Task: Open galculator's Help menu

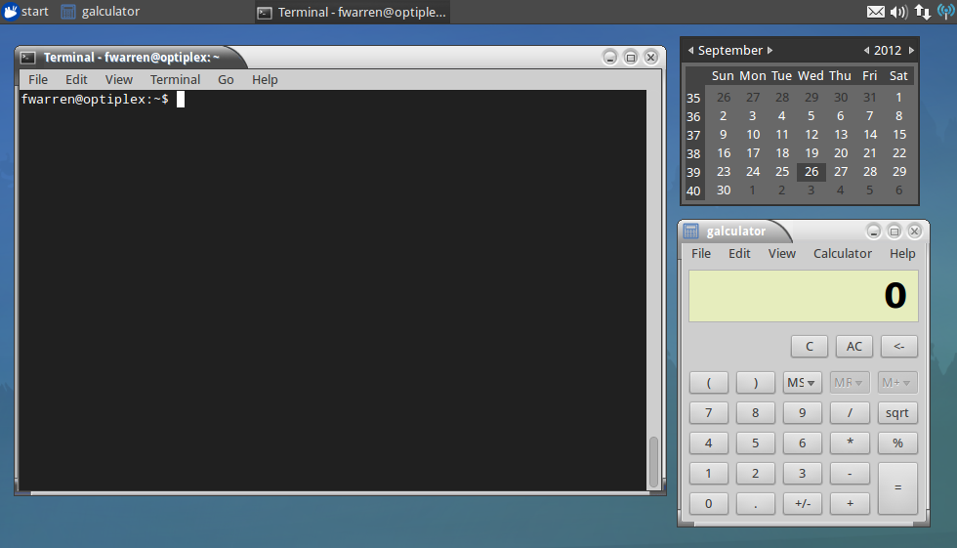Action: pos(902,253)
